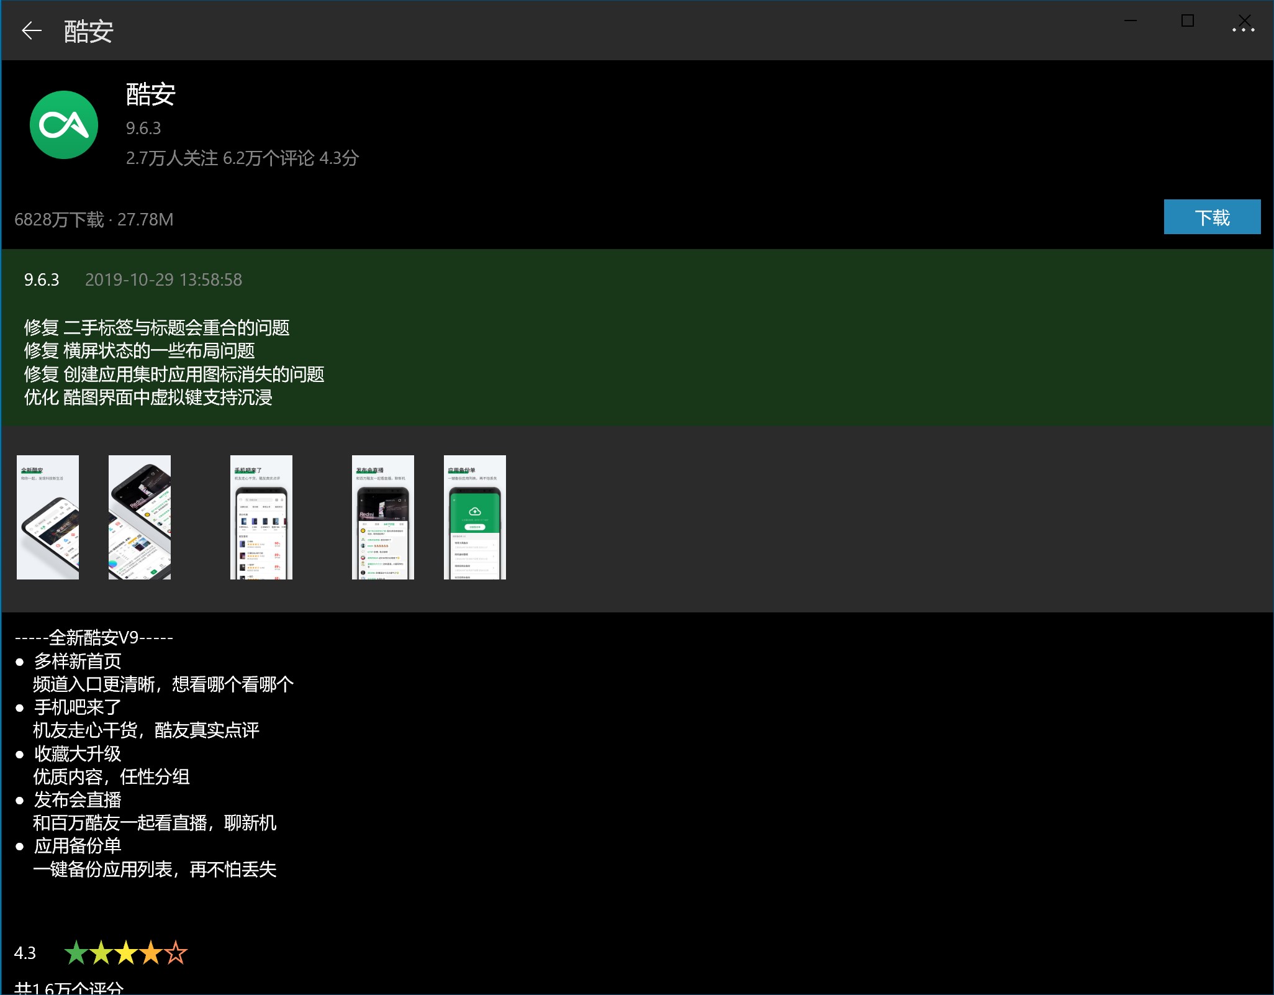Screen dimensions: 1274x995
Task: Open the 发布会直播 screenshot thumbnail
Action: click(x=383, y=517)
